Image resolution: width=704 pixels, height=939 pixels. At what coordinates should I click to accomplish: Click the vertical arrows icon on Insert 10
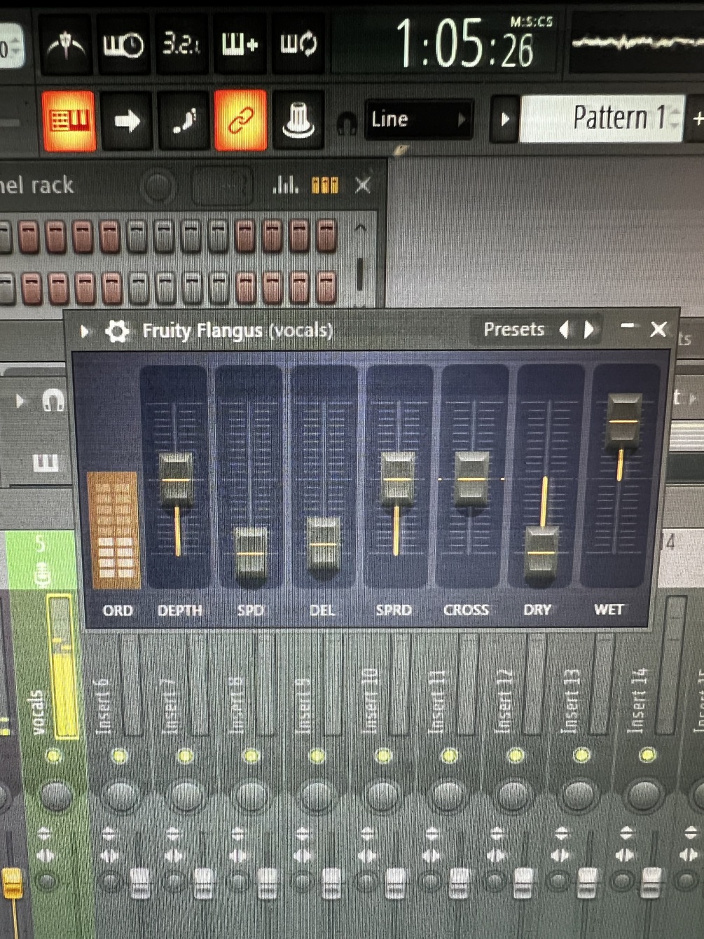(x=367, y=833)
